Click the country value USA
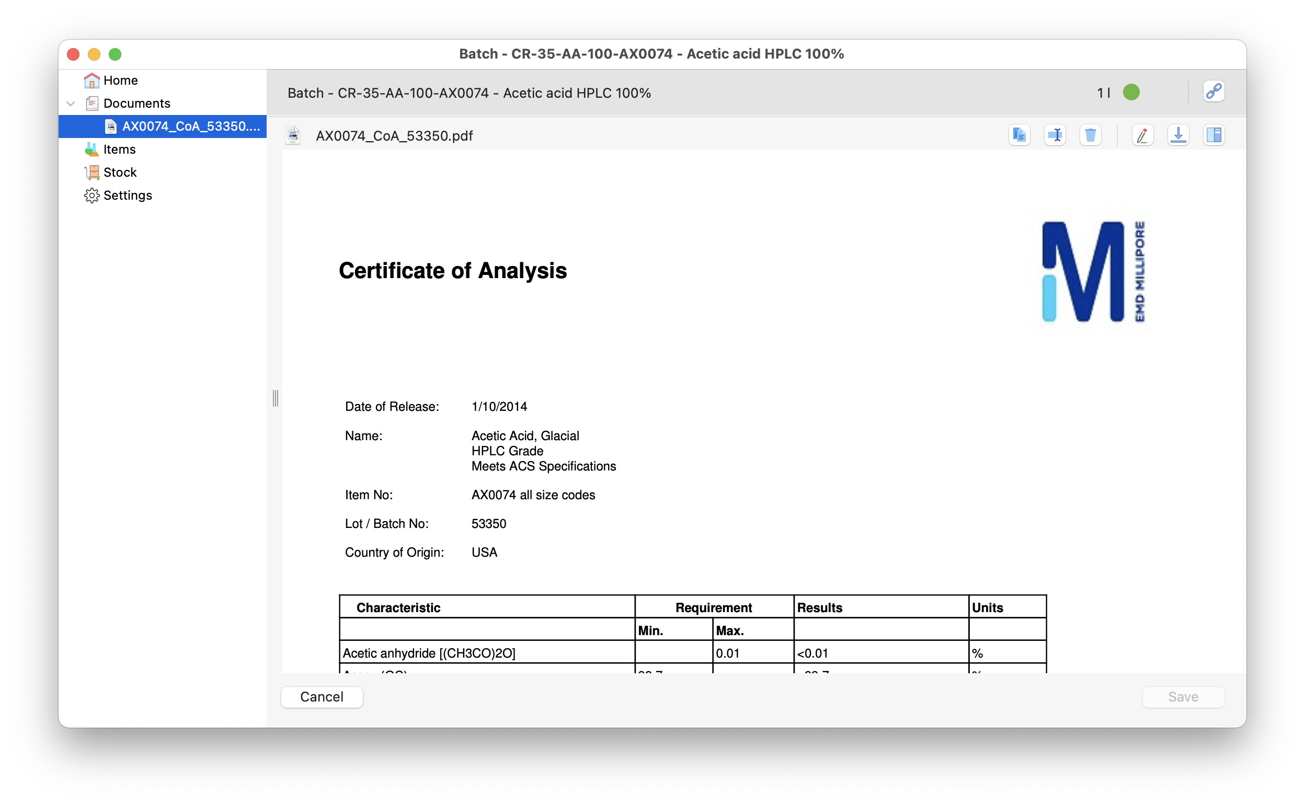The width and height of the screenshot is (1305, 805). click(484, 553)
